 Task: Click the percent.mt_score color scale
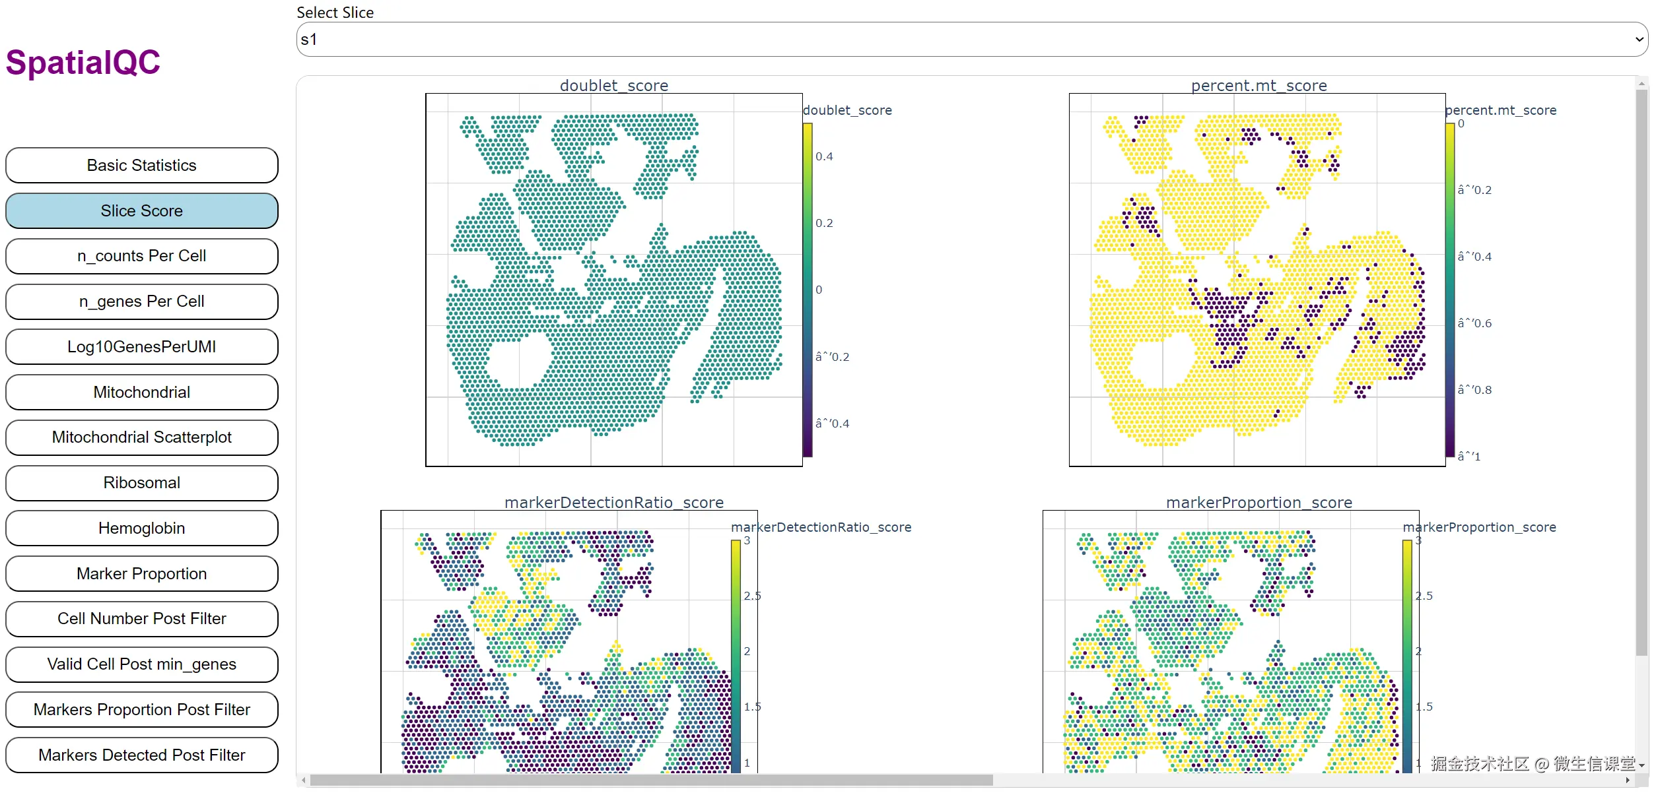click(x=1450, y=290)
